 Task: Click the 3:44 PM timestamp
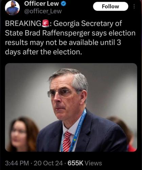coord(17,163)
